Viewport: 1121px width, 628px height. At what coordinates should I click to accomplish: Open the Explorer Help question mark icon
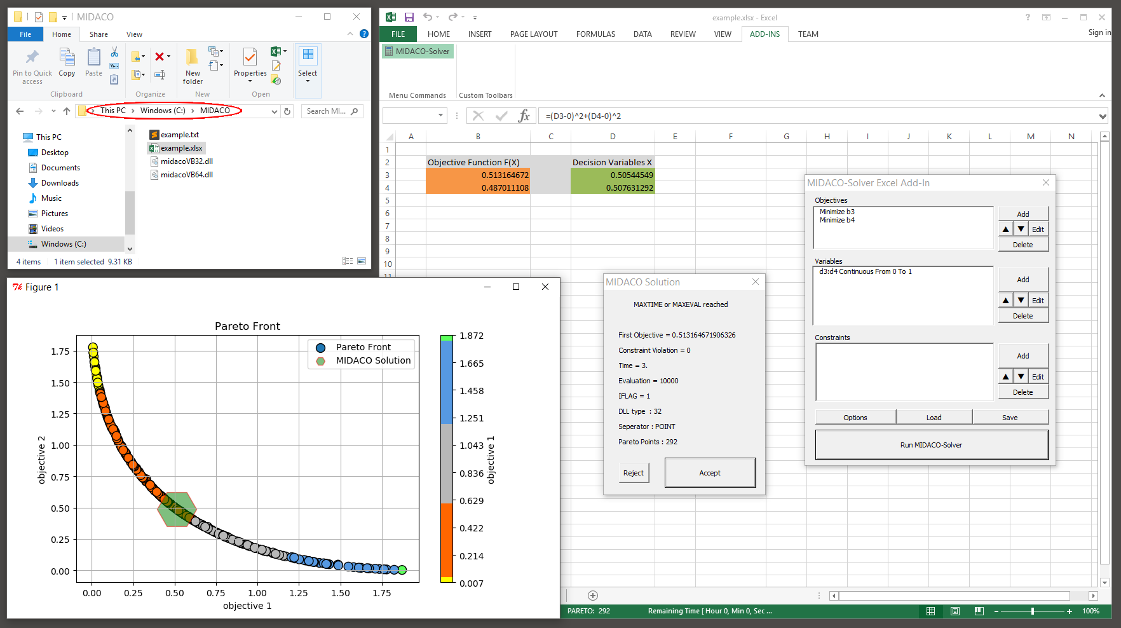click(x=364, y=34)
